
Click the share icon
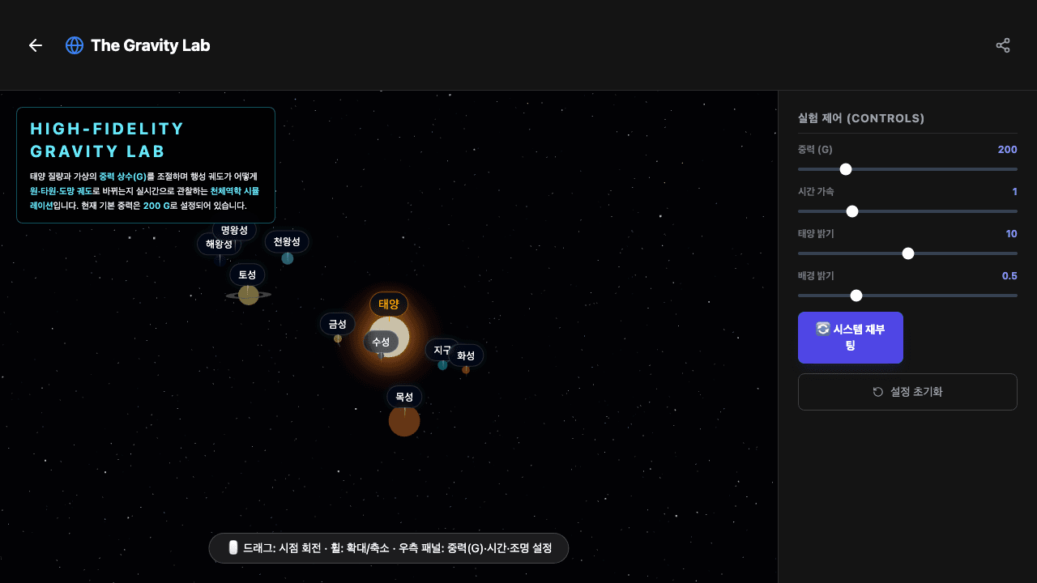click(1003, 45)
